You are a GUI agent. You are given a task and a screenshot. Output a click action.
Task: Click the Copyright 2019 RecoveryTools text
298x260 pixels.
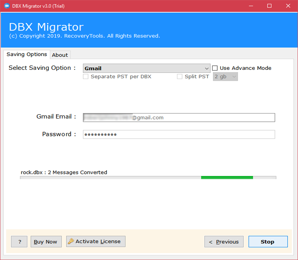[85, 36]
